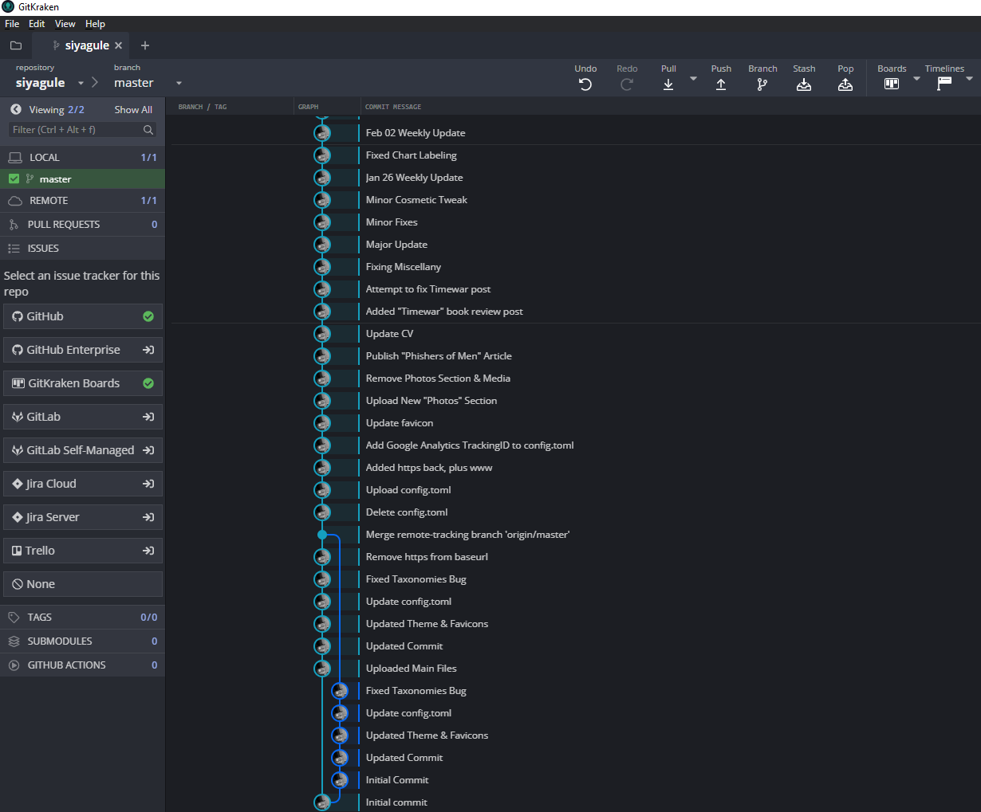Click the Redo toolbar icon

coord(627,84)
